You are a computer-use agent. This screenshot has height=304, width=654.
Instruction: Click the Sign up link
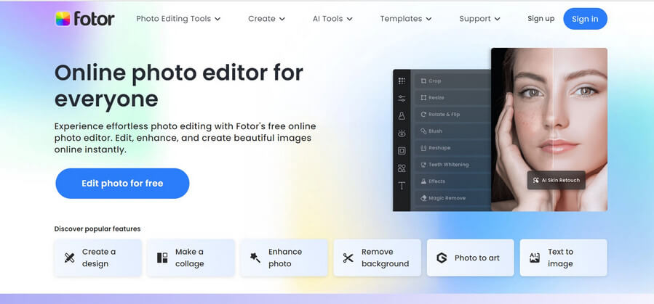[x=541, y=19]
